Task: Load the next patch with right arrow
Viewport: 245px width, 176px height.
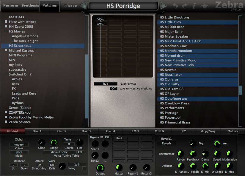Action: point(163,6)
